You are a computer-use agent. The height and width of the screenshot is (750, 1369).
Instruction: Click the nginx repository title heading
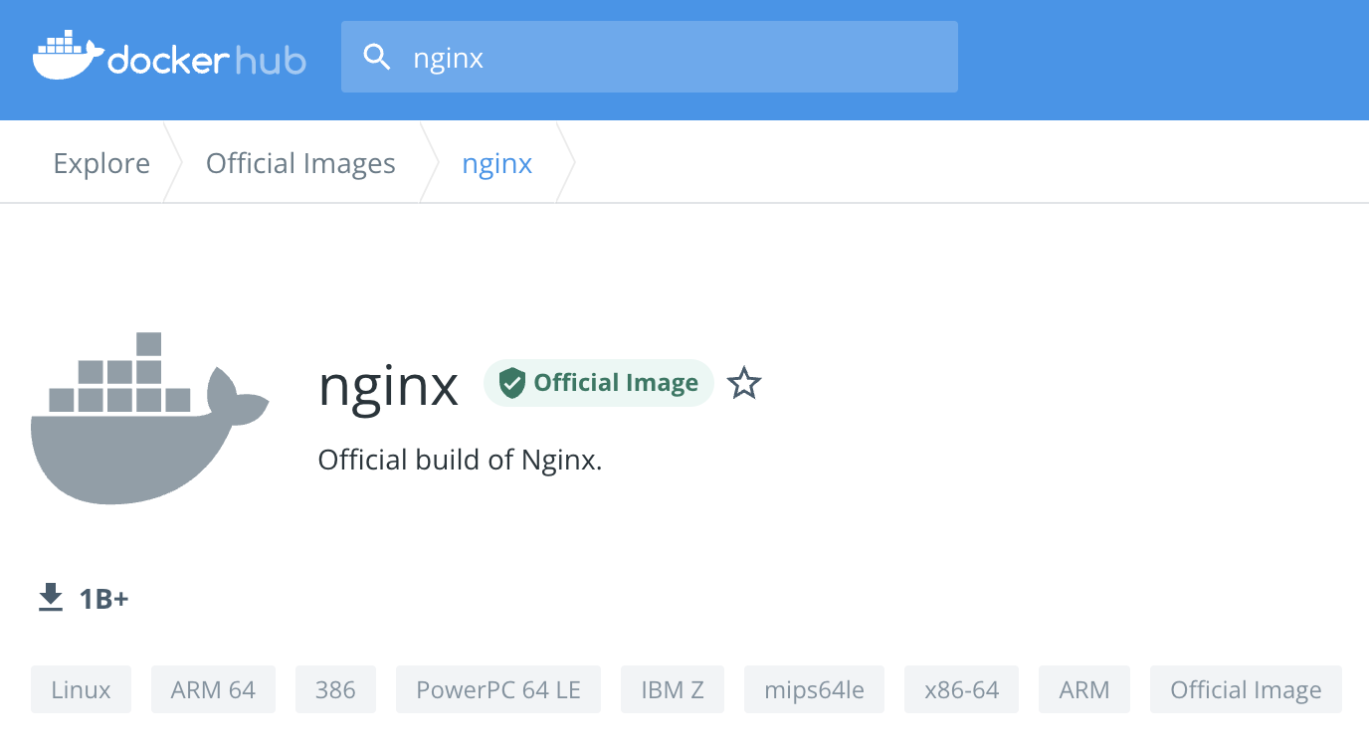coord(388,385)
